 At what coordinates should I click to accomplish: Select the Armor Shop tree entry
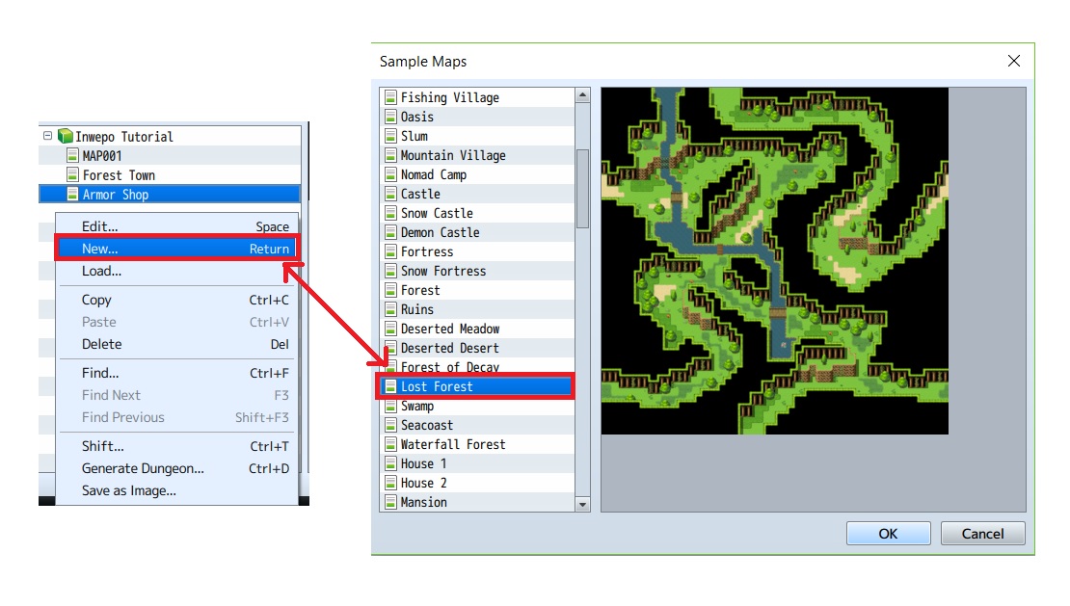170,195
